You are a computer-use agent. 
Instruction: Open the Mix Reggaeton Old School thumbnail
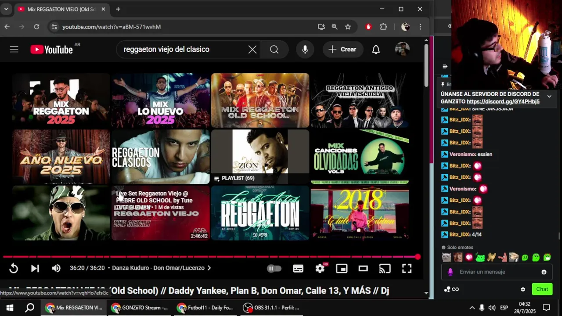coord(260,101)
